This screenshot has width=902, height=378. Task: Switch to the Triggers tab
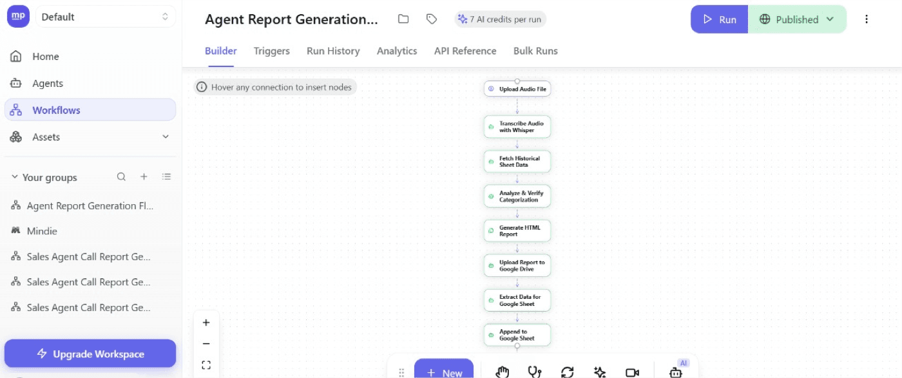click(272, 51)
